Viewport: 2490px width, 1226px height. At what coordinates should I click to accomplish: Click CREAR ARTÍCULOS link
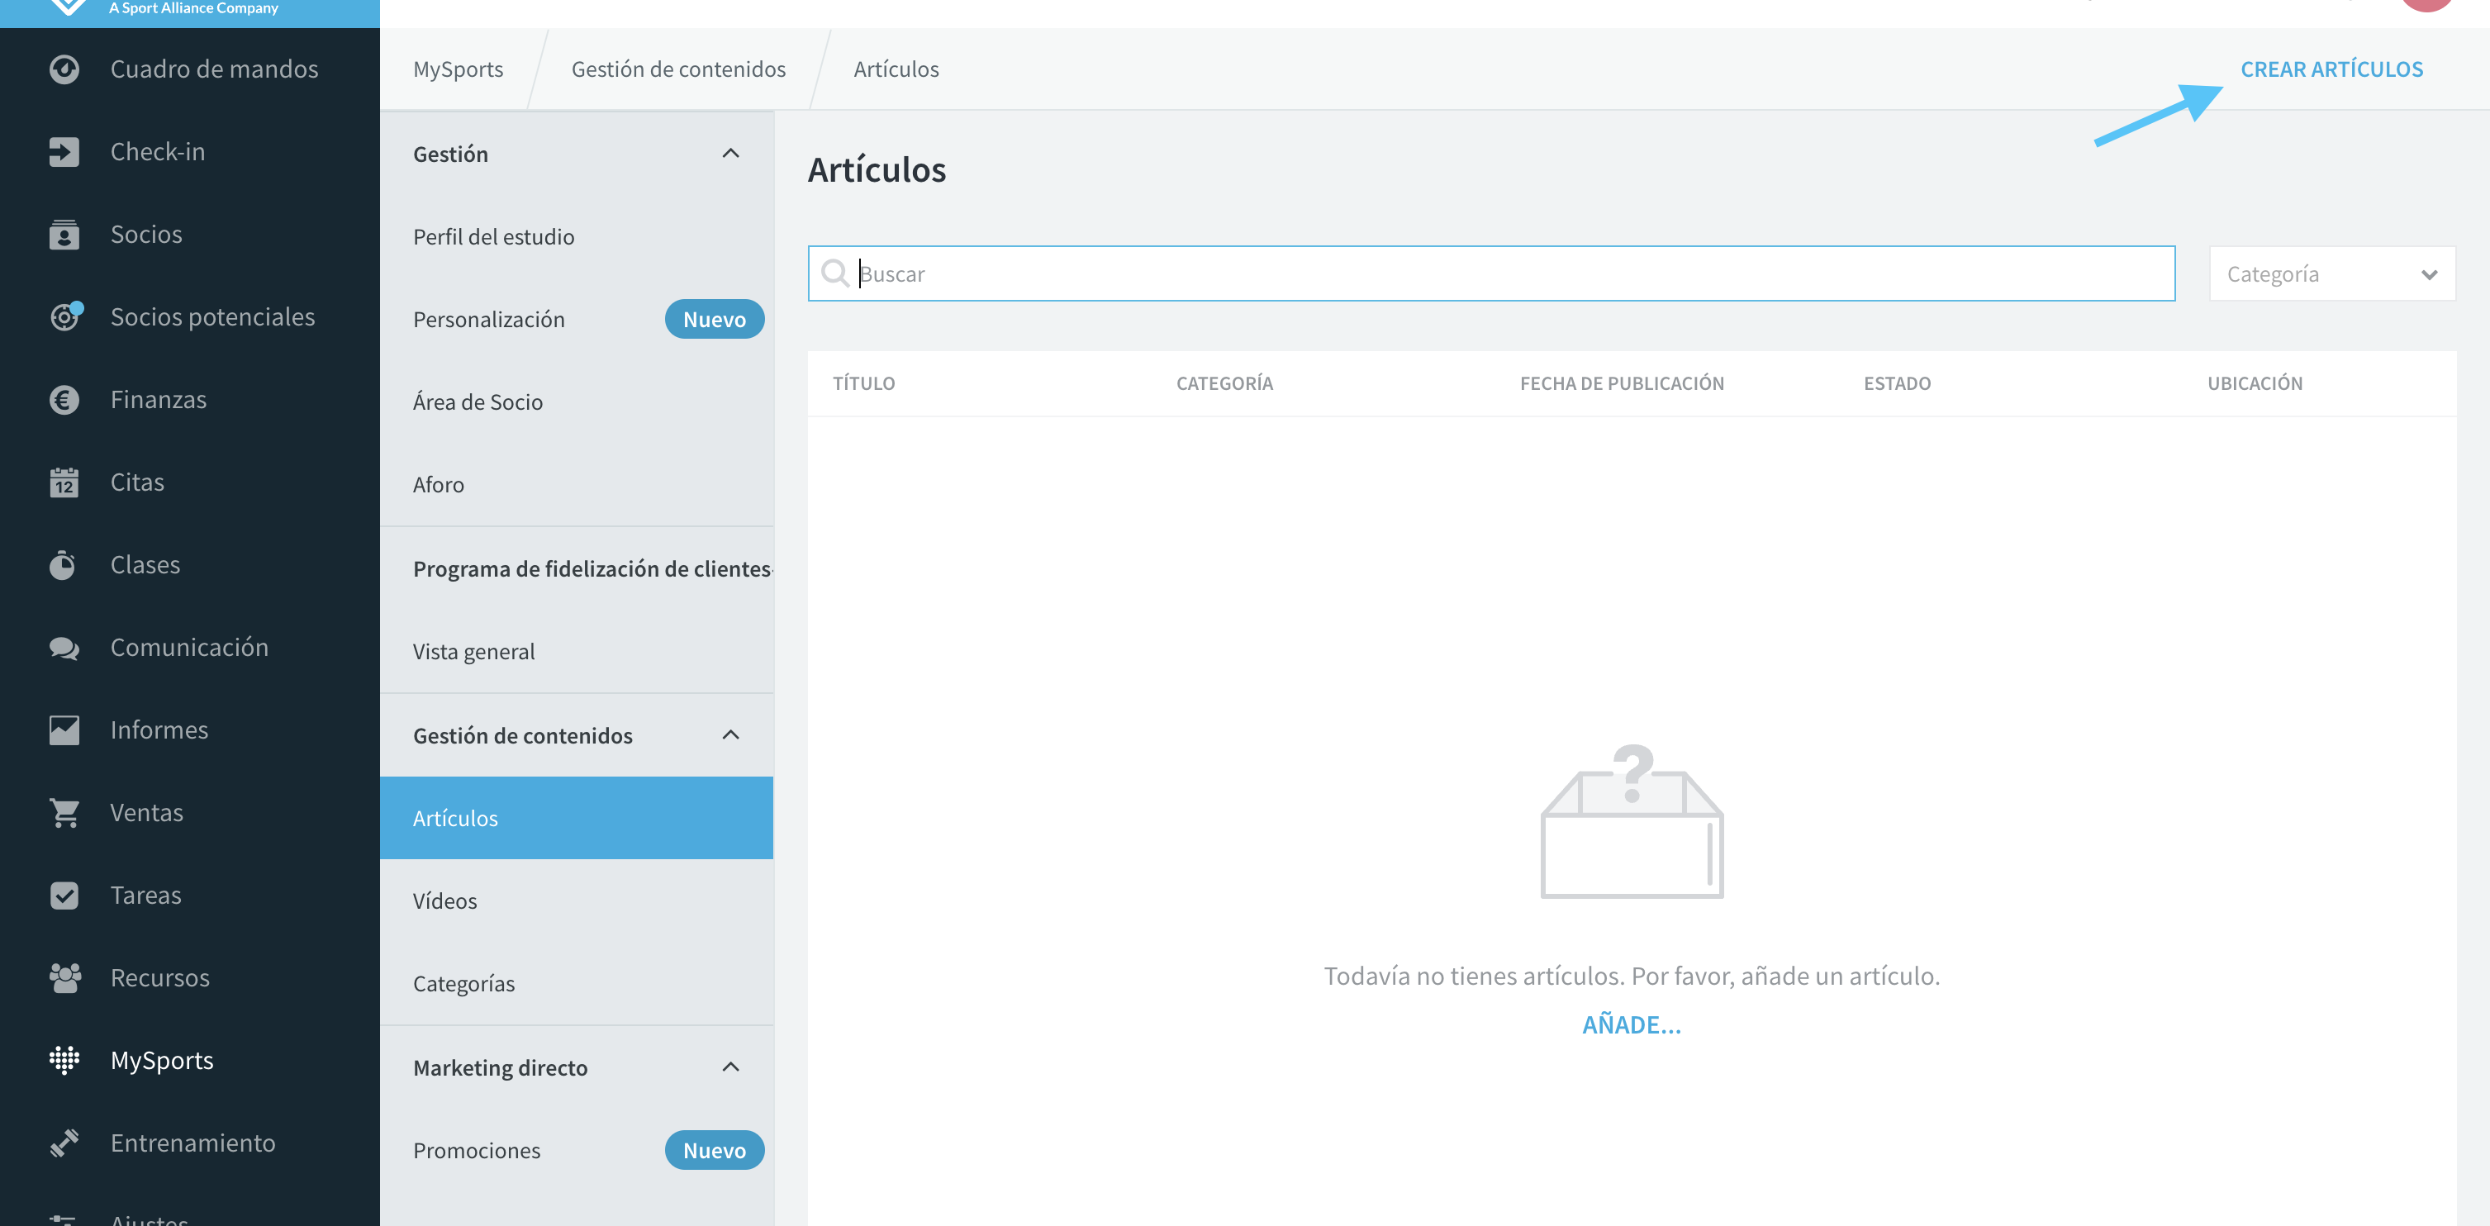(x=2331, y=69)
